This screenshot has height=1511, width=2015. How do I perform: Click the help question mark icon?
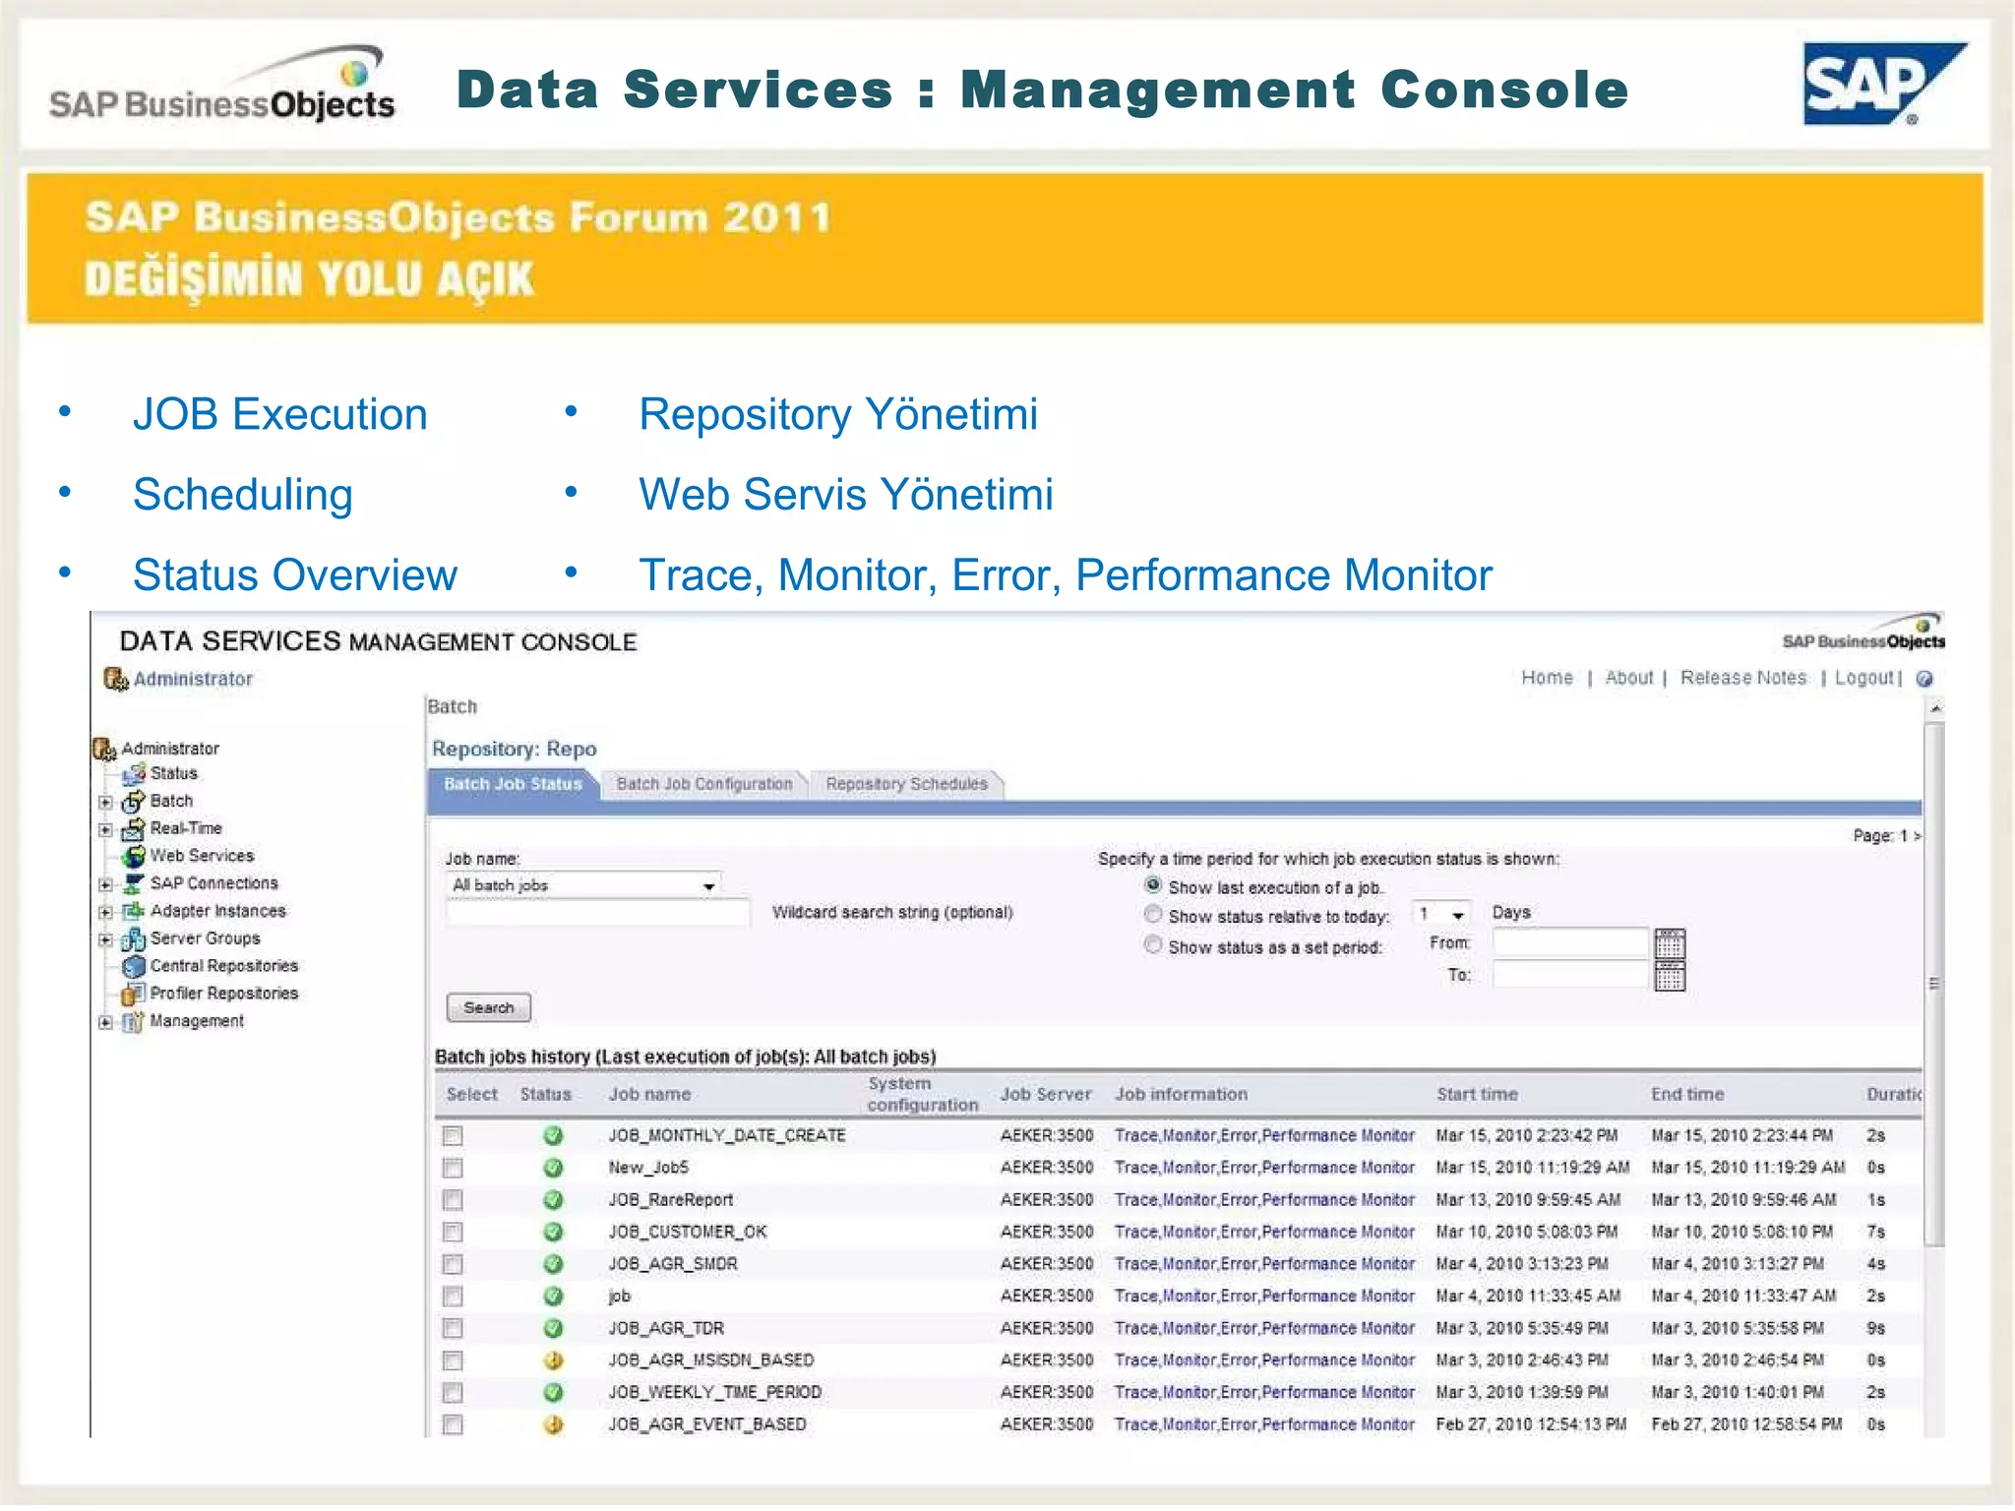(1924, 679)
